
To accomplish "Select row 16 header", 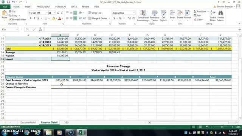I will [3, 59].
